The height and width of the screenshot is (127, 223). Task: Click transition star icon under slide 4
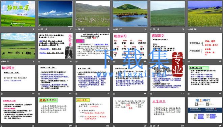tap(114, 29)
